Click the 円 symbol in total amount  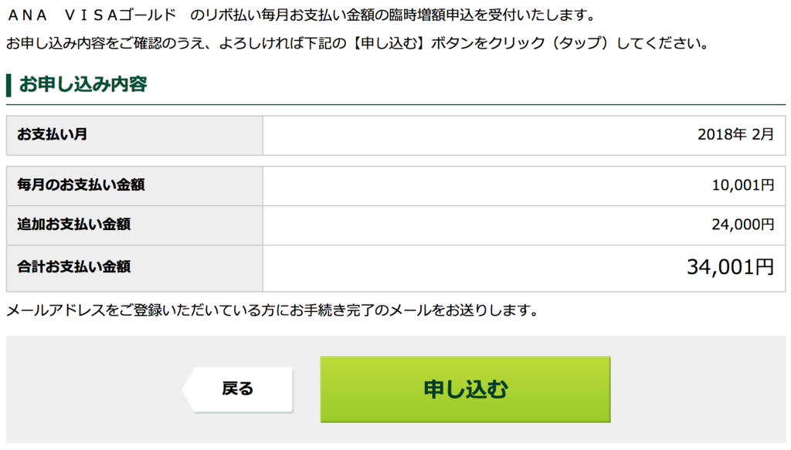coord(764,267)
